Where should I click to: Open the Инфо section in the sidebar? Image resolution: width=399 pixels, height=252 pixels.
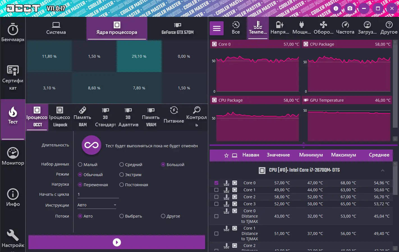point(13,198)
